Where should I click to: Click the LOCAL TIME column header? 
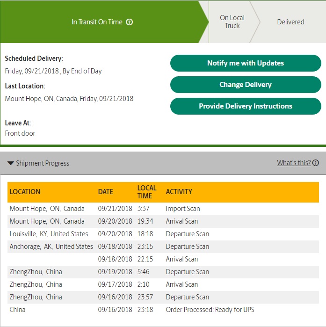click(x=147, y=192)
